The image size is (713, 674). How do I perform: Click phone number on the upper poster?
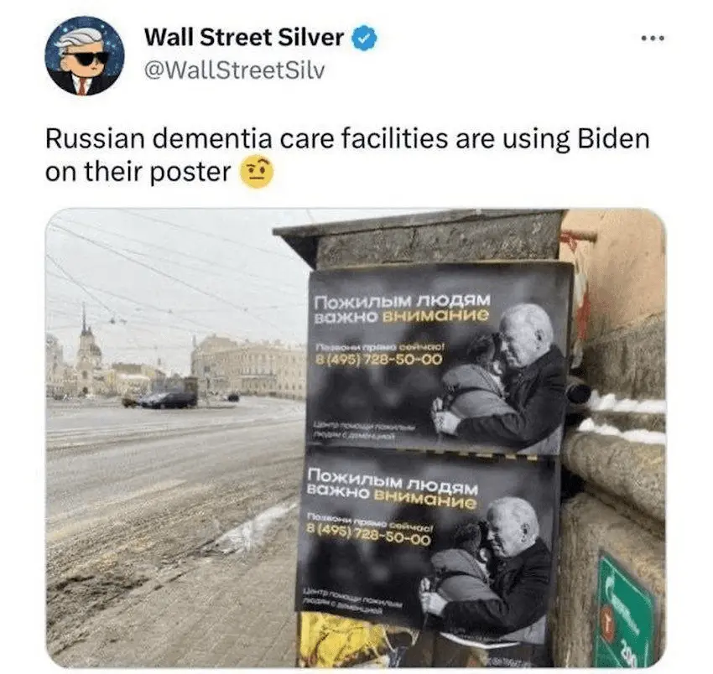click(x=378, y=360)
